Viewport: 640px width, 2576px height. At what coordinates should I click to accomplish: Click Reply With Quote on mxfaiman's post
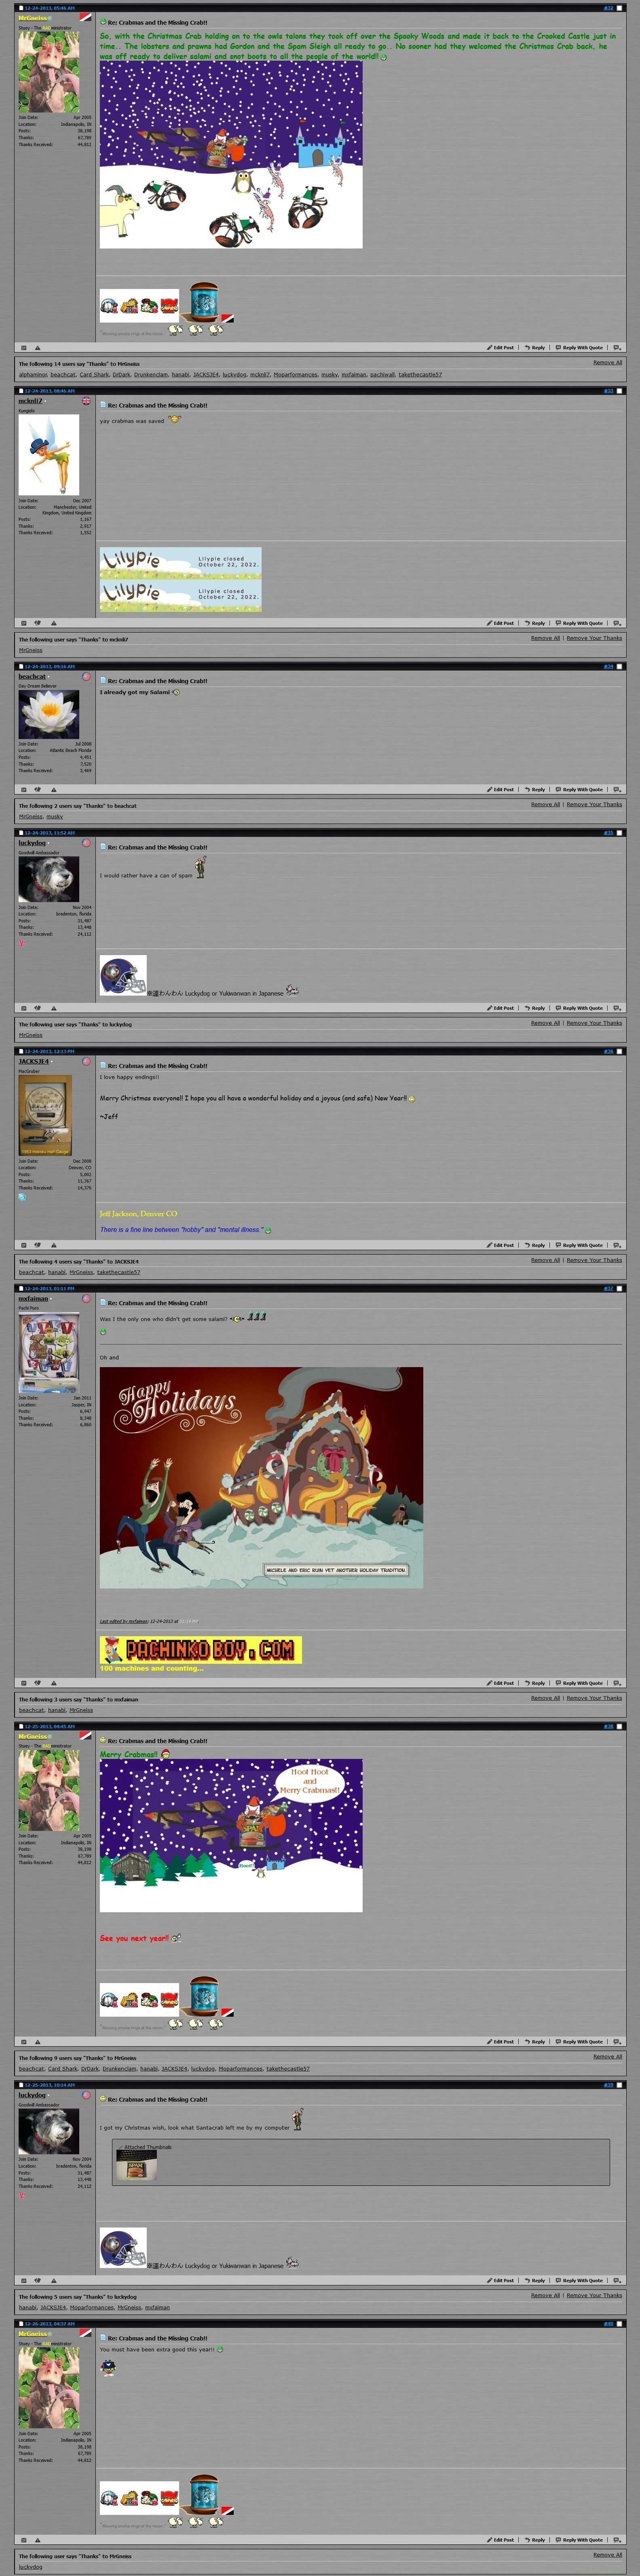coord(579,1683)
